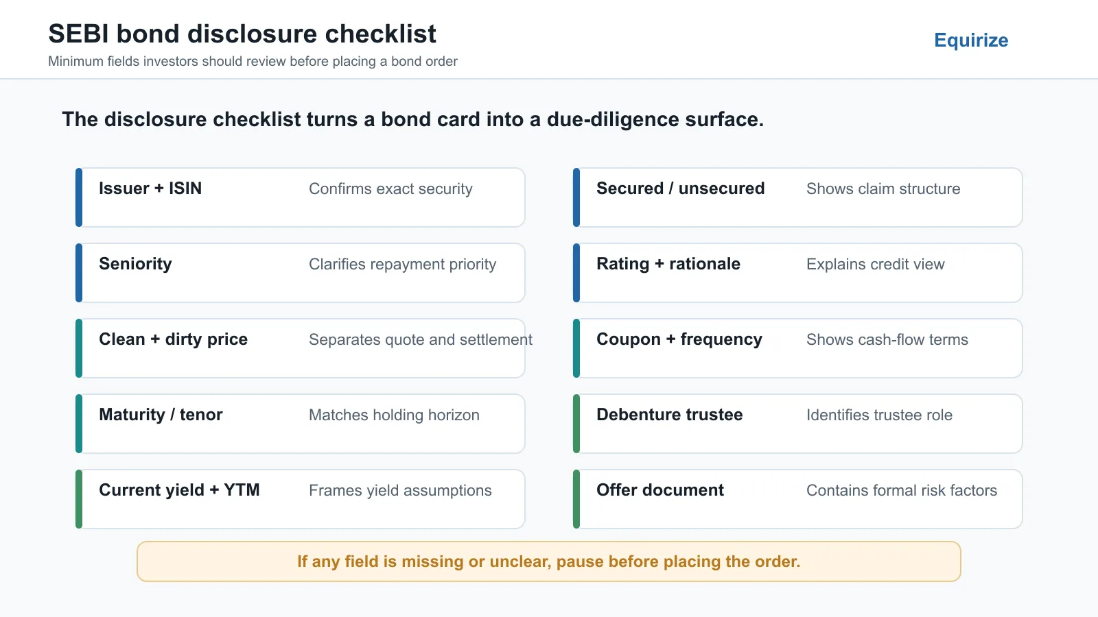
Task: Click the teal accent bar beside Coupon + frequency
Action: 576,348
